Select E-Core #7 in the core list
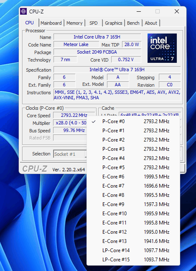This screenshot has width=196, height=271. tap(133, 186)
